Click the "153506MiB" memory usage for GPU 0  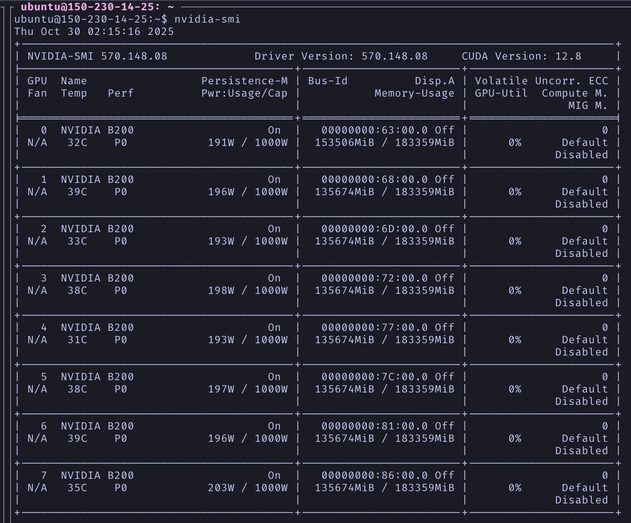[344, 142]
